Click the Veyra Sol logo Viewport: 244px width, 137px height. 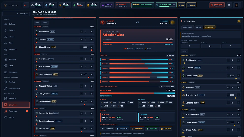[x=11, y=5]
